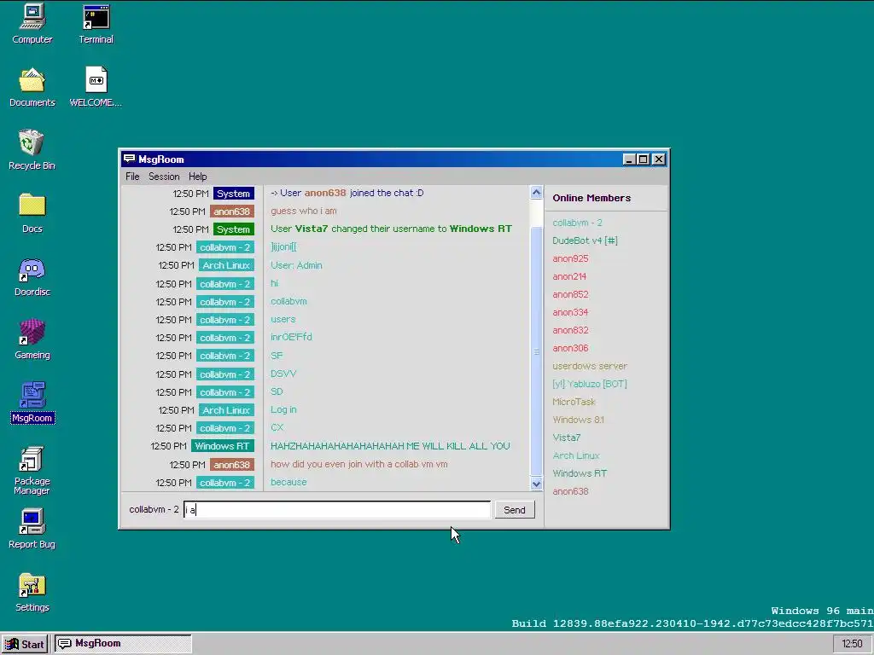Select anon306 in Online Members

(570, 348)
